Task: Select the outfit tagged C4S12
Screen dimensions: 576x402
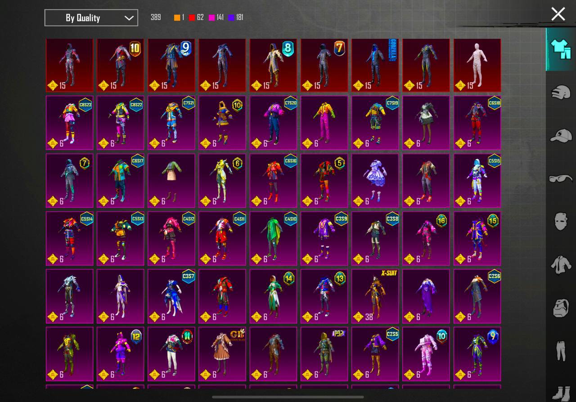Action: [171, 238]
